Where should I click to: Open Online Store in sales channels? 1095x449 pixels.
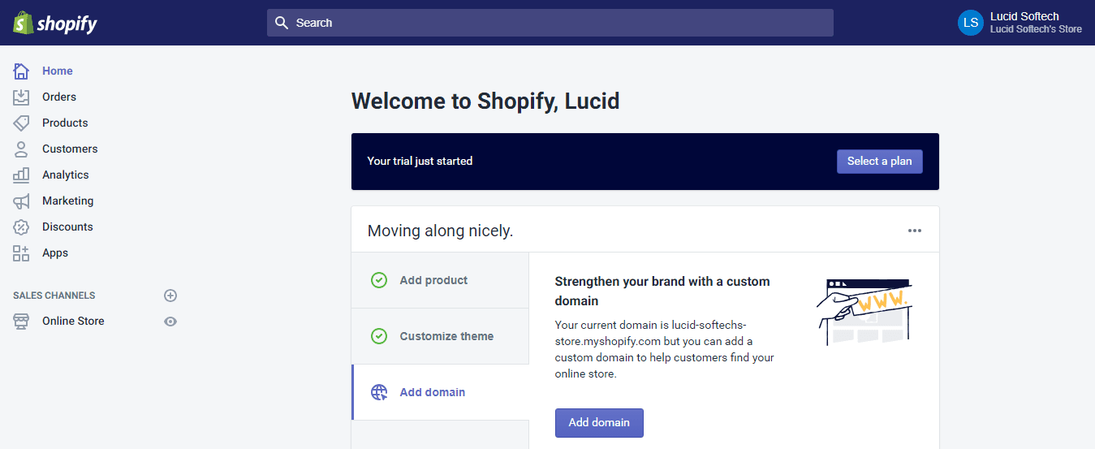tap(73, 321)
